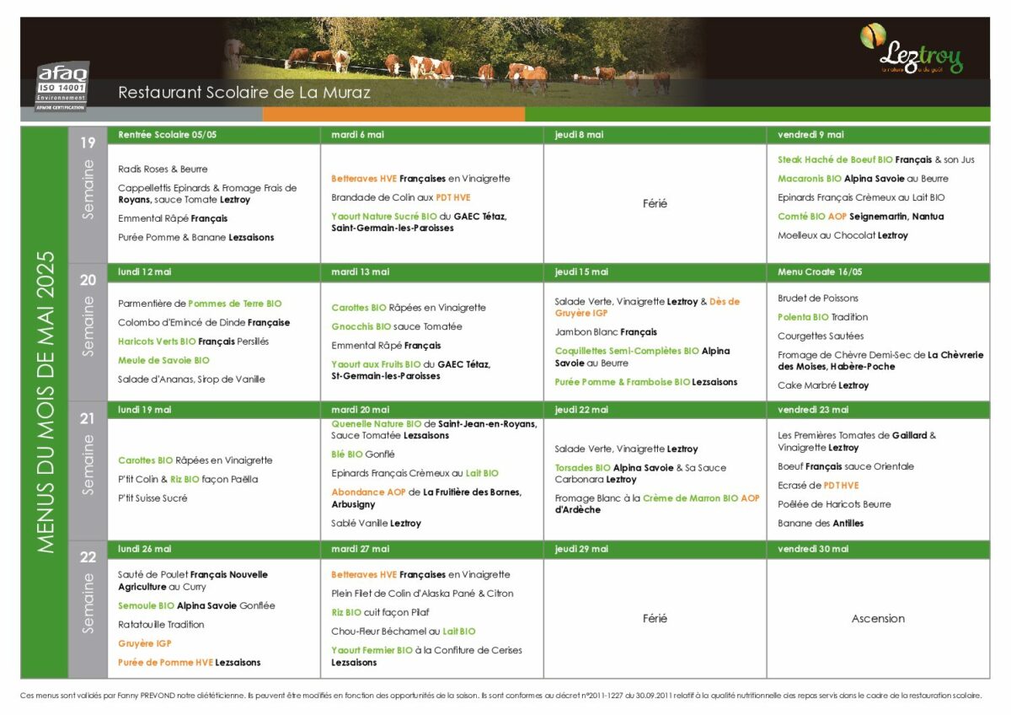
Task: Click Plein Filet de Colin d'Alaska Pané & Citron
Action: [x=422, y=594]
